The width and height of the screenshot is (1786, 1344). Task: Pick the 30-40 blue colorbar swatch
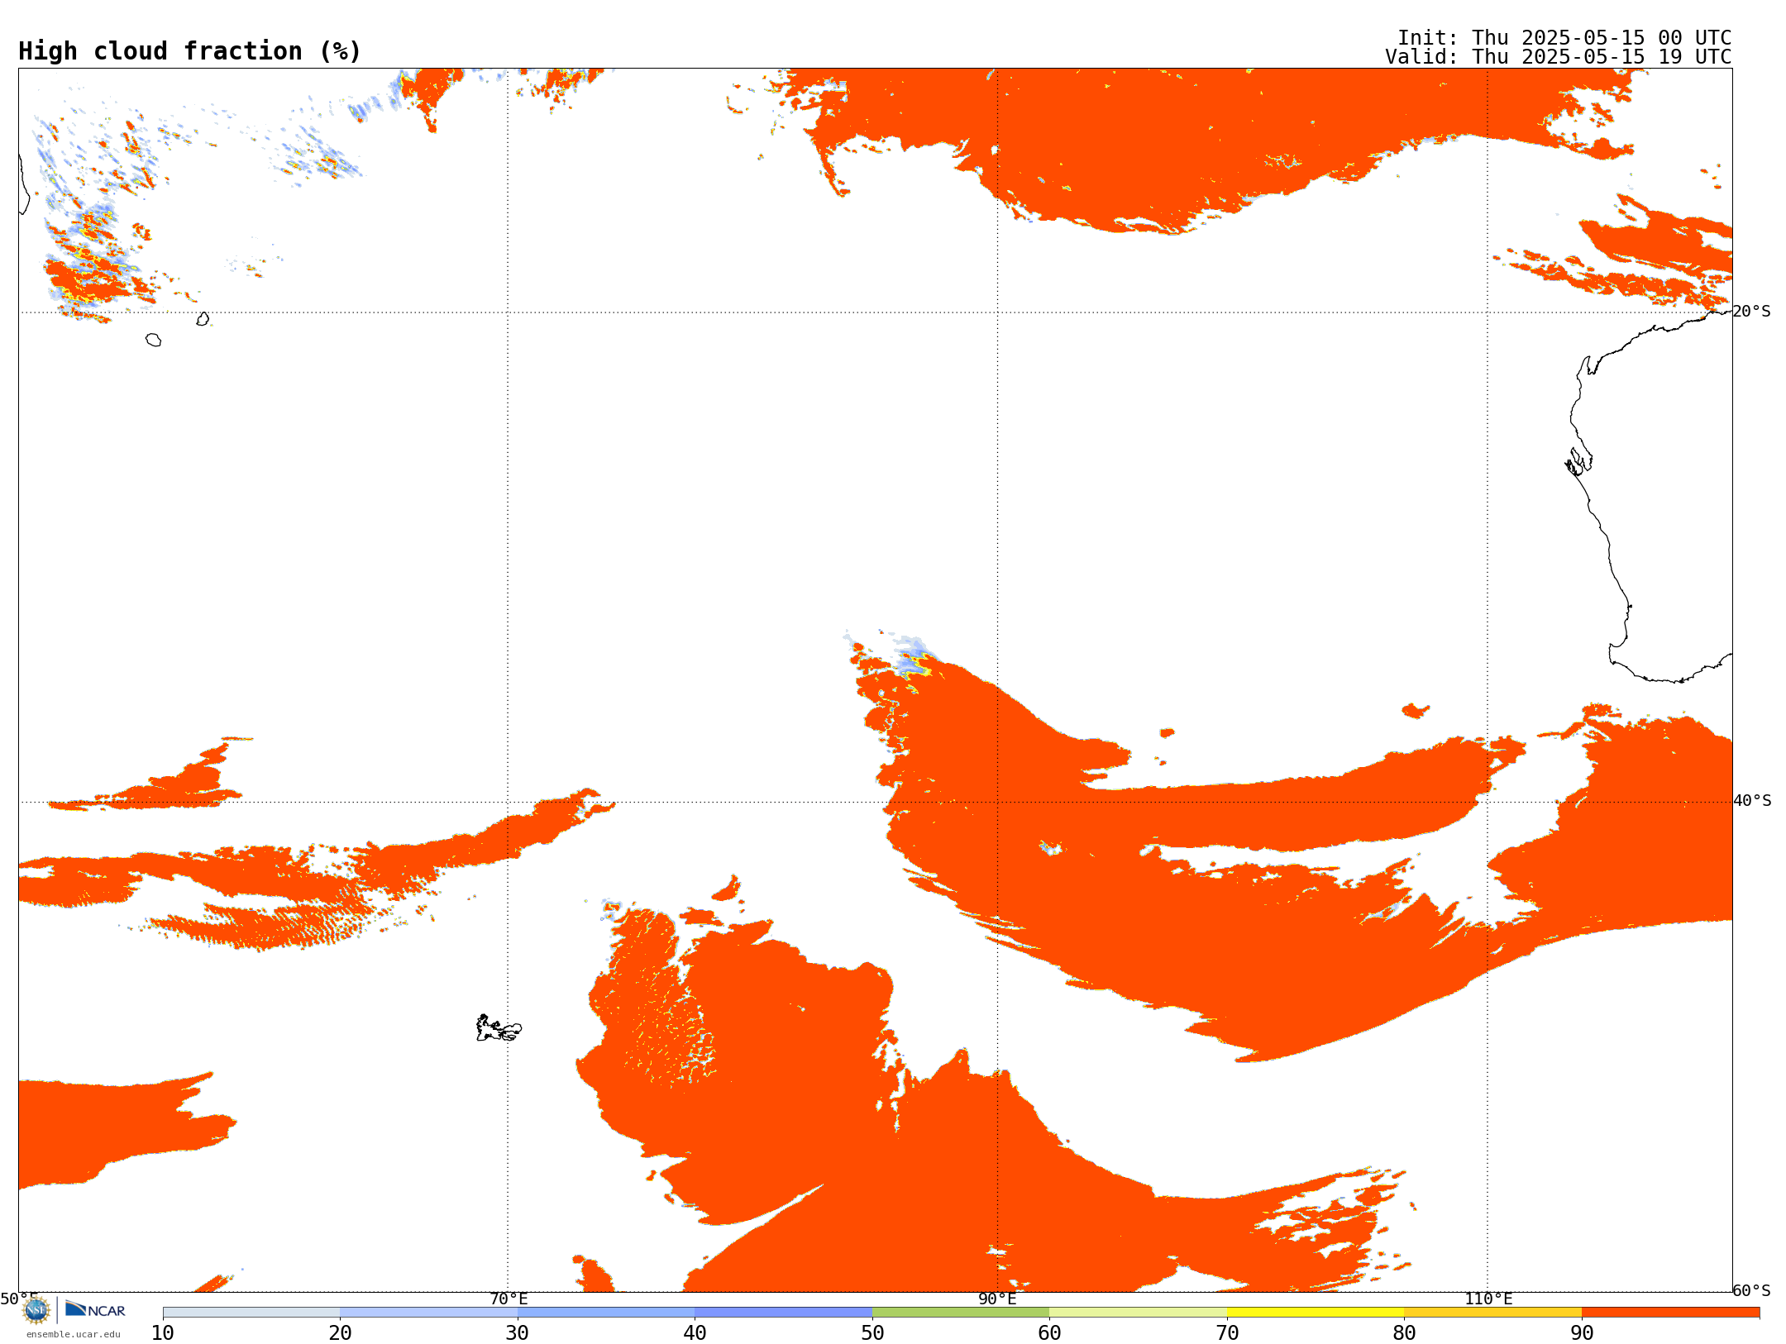coord(606,1312)
